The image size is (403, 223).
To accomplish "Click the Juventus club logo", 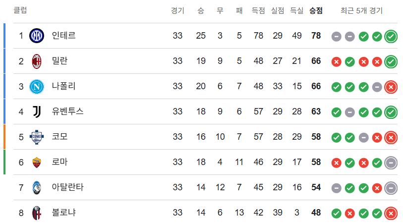I will pos(37,111).
